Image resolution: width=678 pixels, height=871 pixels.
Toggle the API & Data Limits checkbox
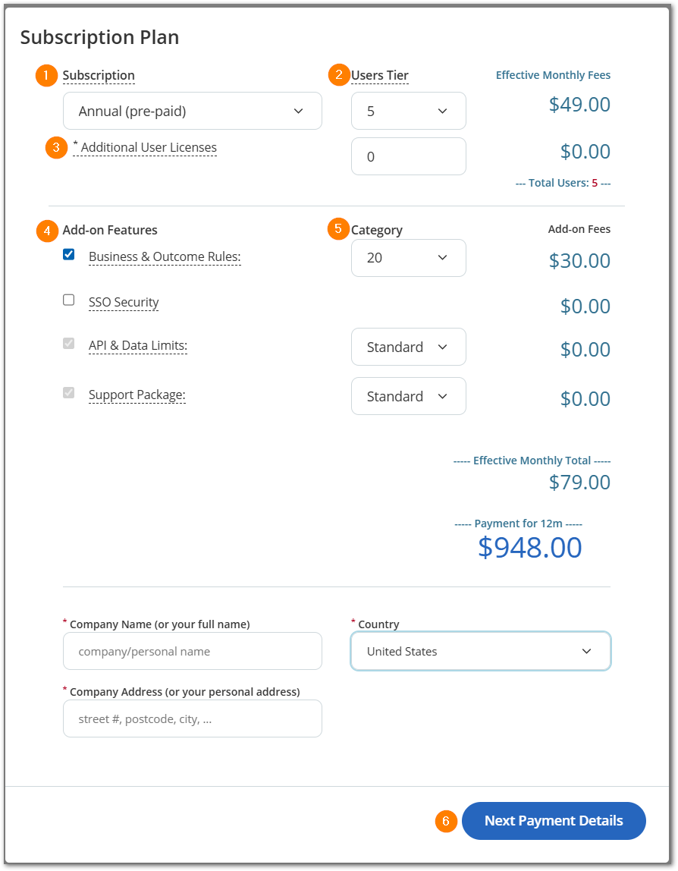[x=69, y=344]
